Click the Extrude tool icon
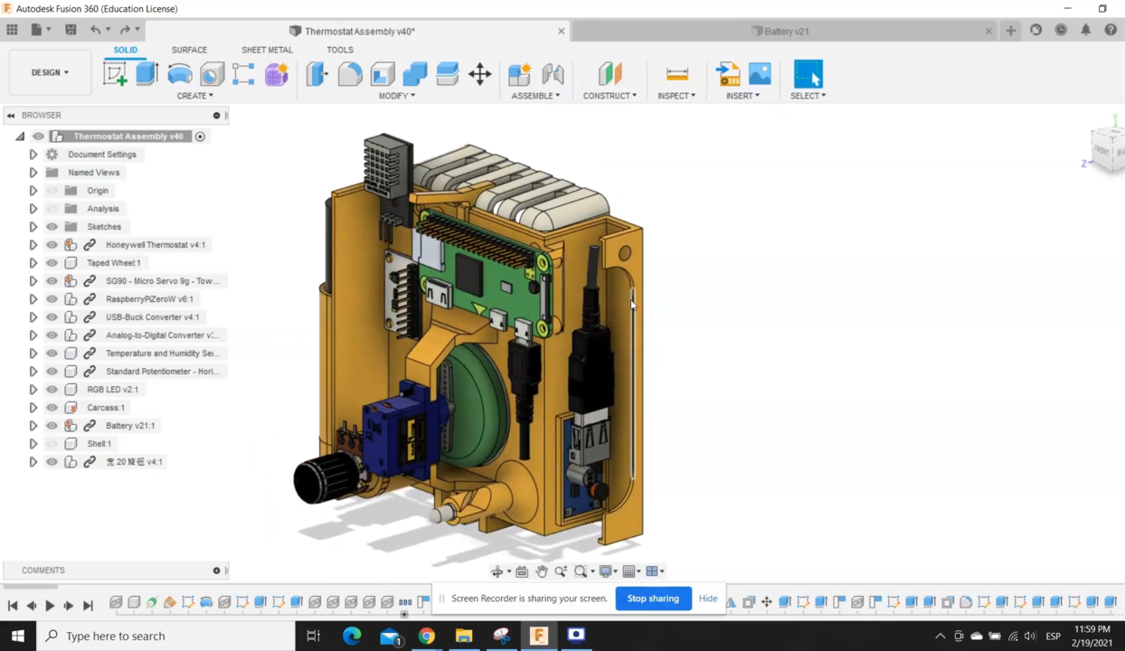 147,74
